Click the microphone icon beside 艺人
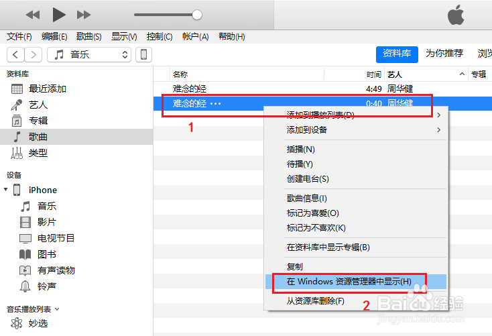 point(17,105)
